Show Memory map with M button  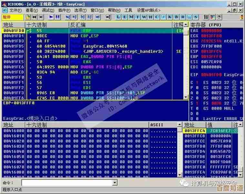131,17
